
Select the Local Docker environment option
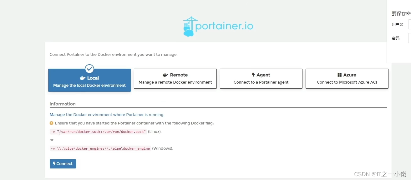[x=89, y=80]
